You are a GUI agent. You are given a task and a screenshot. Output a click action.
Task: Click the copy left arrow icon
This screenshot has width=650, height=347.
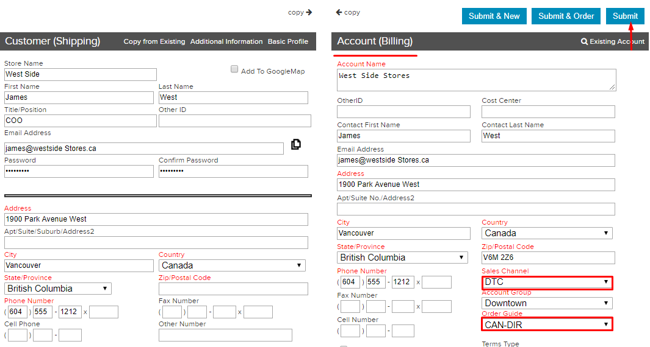(339, 12)
